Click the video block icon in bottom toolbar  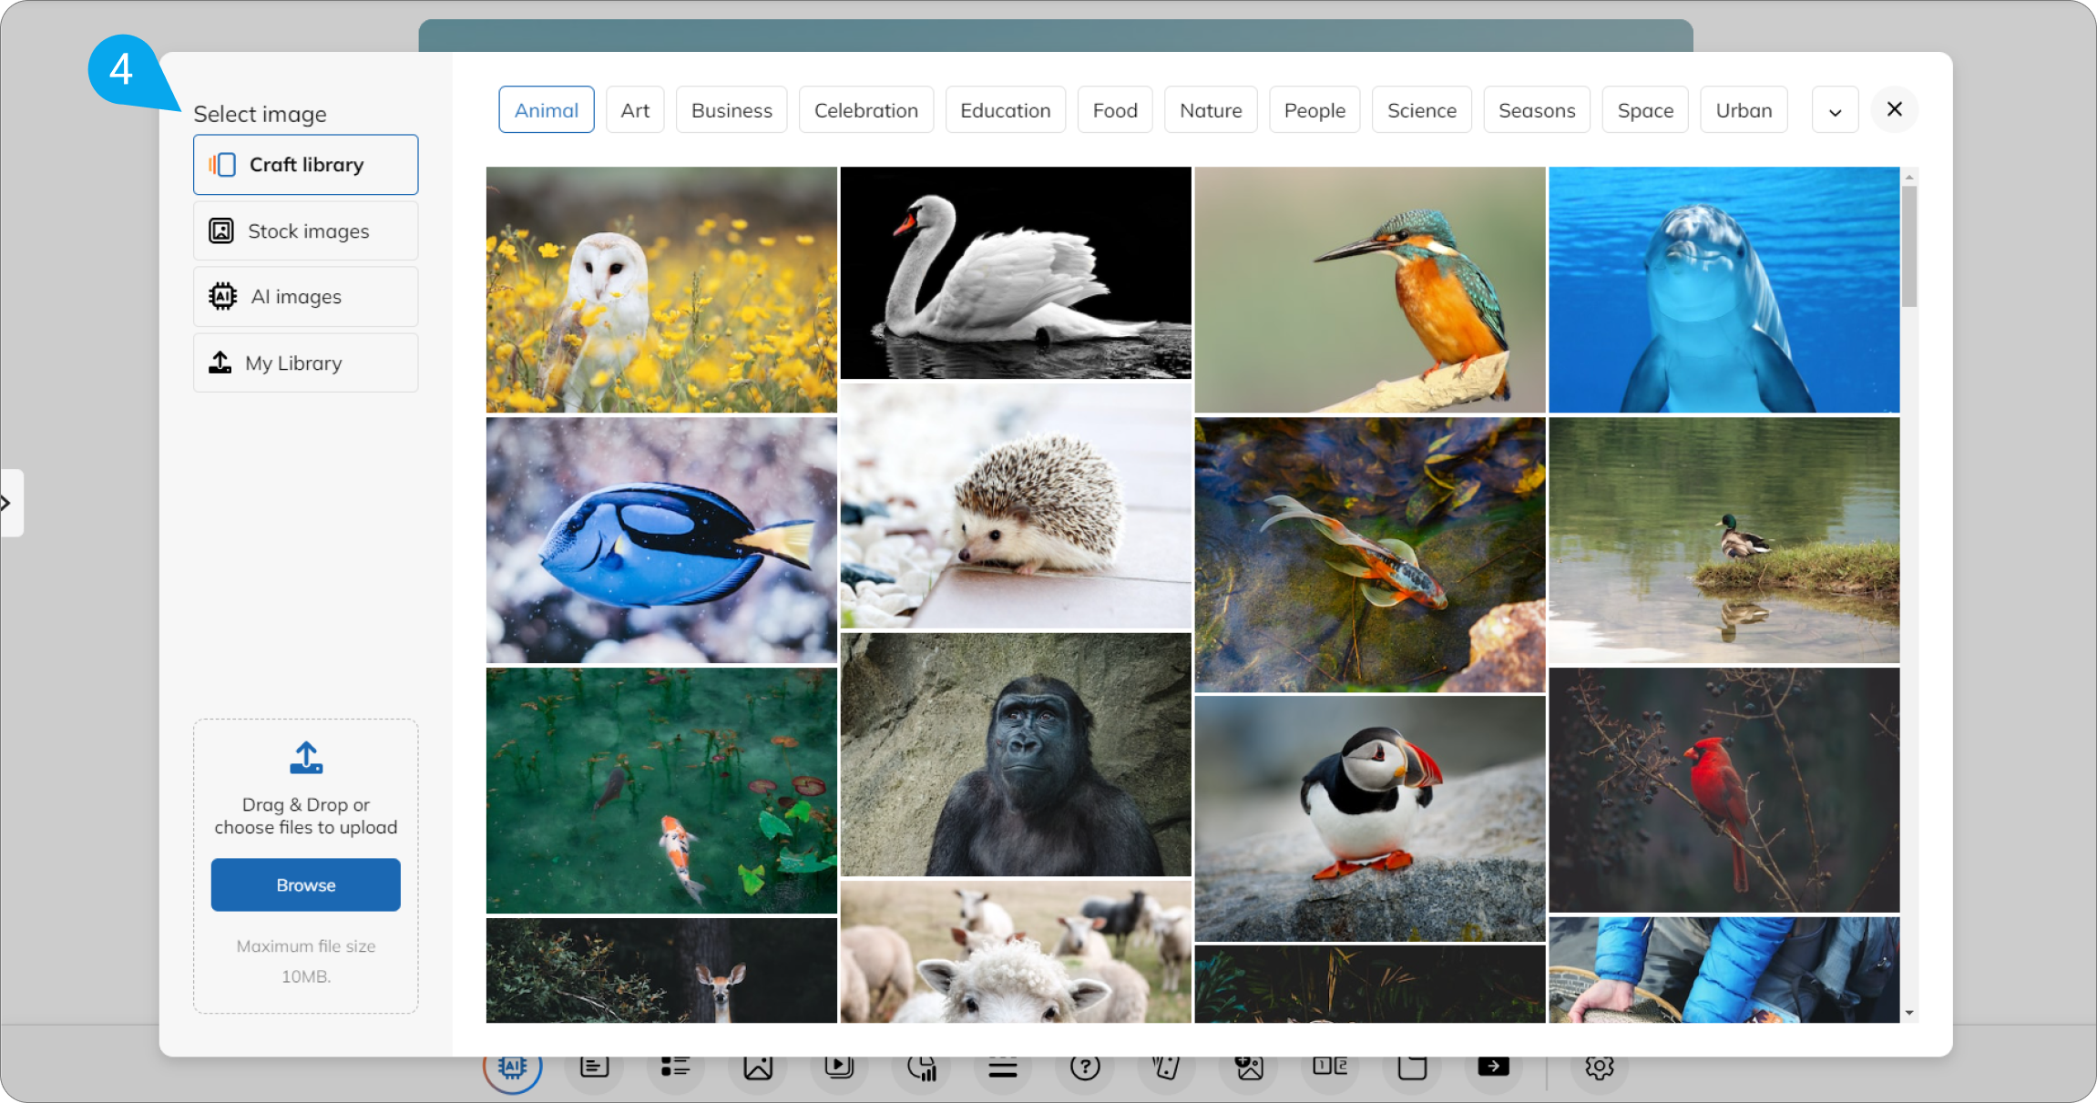(839, 1066)
